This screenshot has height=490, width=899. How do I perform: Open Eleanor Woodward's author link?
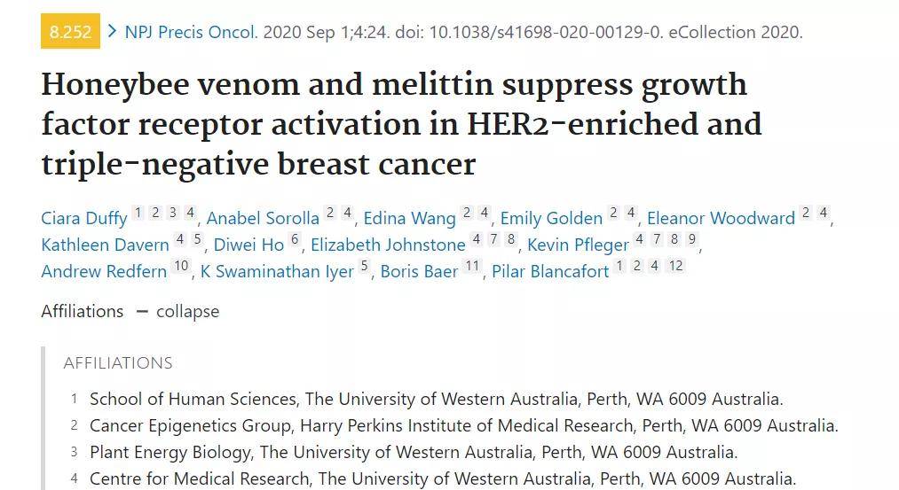click(721, 218)
